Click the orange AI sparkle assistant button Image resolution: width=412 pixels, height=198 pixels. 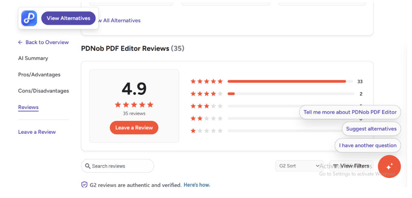tap(389, 167)
